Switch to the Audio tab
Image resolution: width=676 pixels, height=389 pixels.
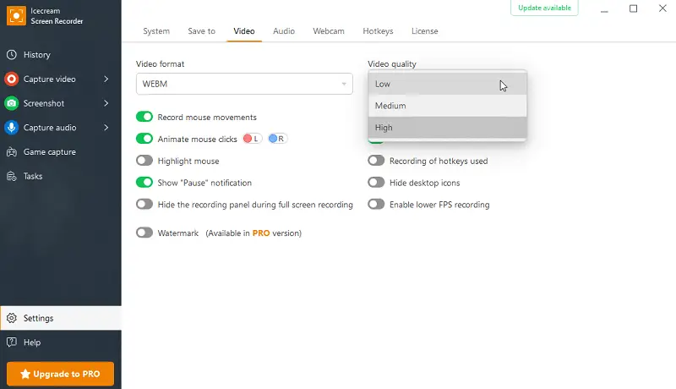coord(284,31)
